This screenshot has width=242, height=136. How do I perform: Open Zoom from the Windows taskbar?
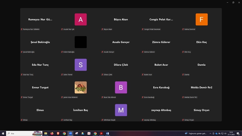click(x=70, y=133)
